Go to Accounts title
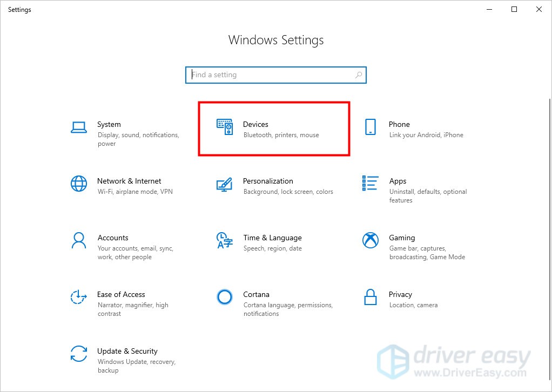 pyautogui.click(x=113, y=238)
